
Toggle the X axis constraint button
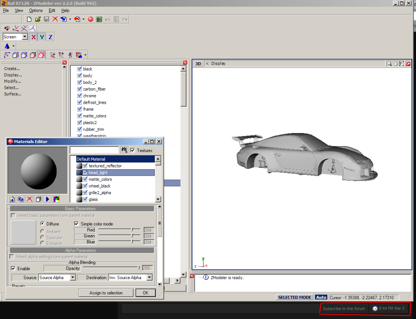coord(33,37)
